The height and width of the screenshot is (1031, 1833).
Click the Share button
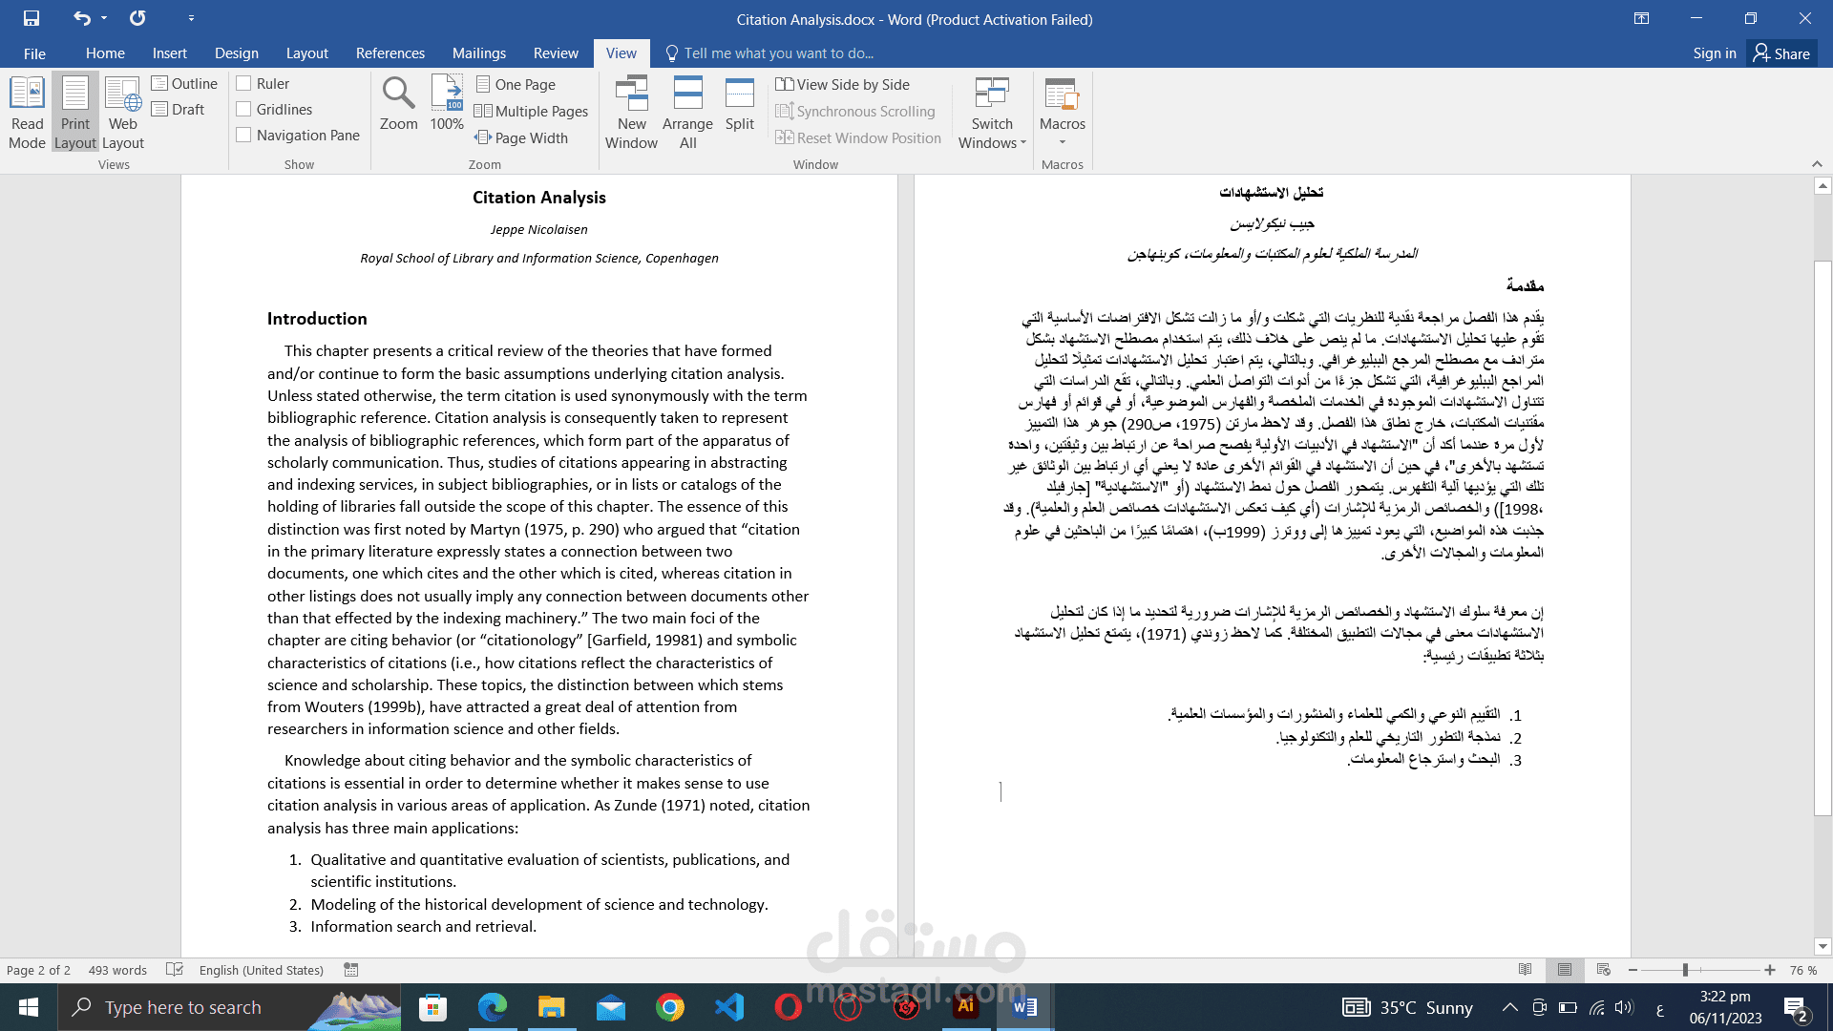1781,53
